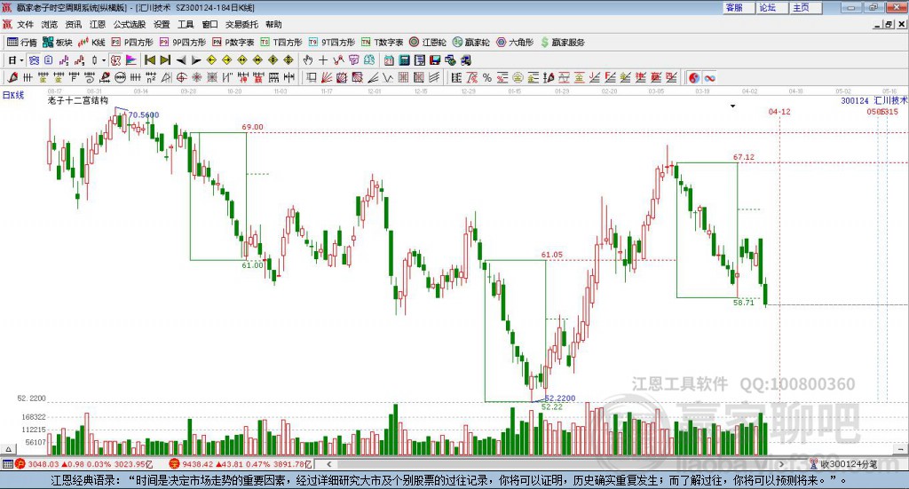
Task: Click the 67.12 price level label
Action: pos(744,157)
